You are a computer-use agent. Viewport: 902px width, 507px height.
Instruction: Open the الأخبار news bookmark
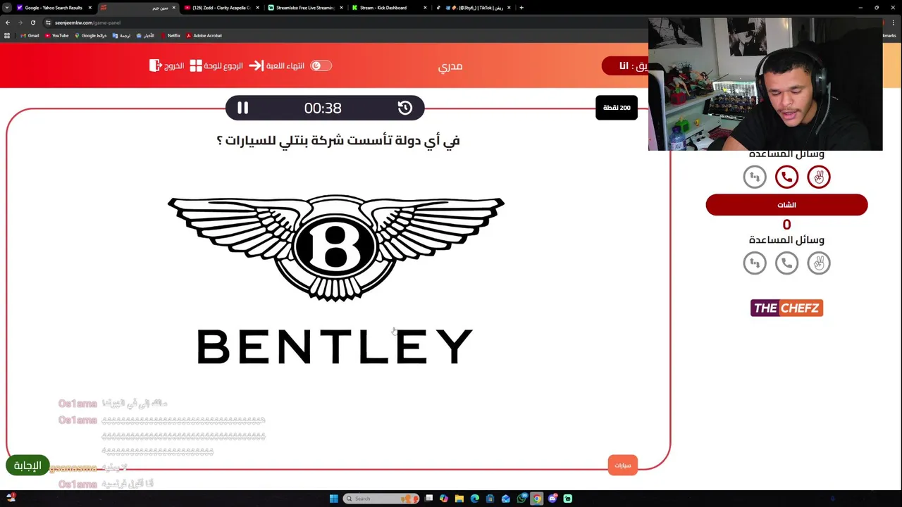145,35
